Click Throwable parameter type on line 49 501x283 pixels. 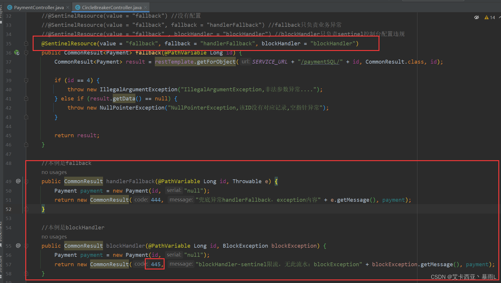pos(247,181)
